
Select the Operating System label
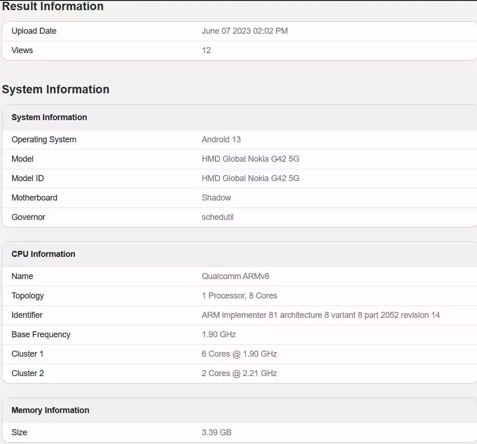point(44,140)
